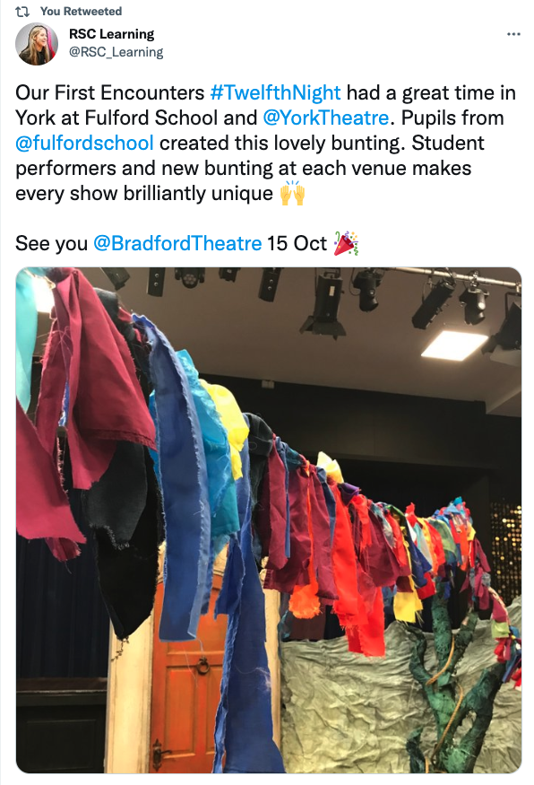Follow the #TwelfthNight hashtag link
The width and height of the screenshot is (534, 785).
[275, 93]
